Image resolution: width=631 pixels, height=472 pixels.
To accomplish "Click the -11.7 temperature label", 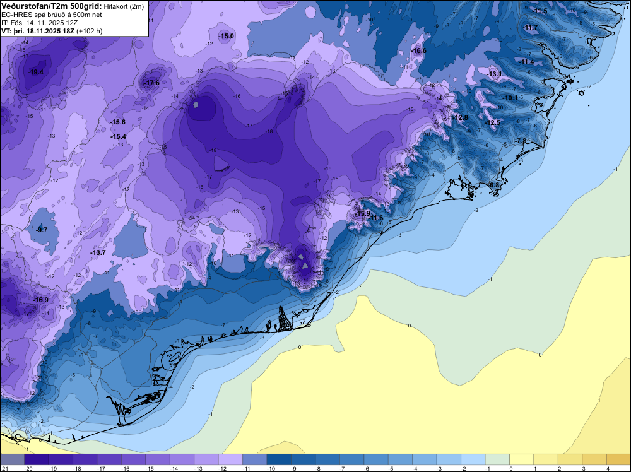I will (x=530, y=27).
